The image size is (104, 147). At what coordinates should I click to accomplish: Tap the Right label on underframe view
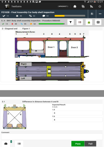tap(25, 64)
